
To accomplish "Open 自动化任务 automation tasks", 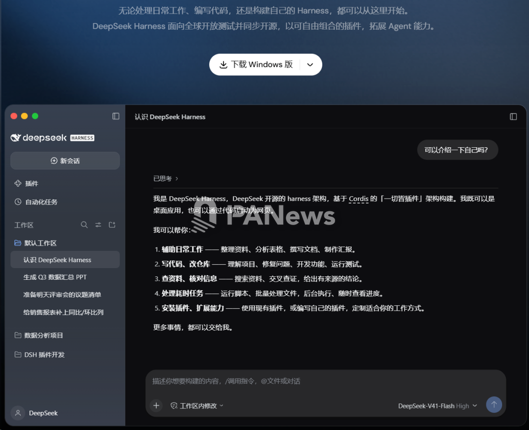I will tap(36, 202).
